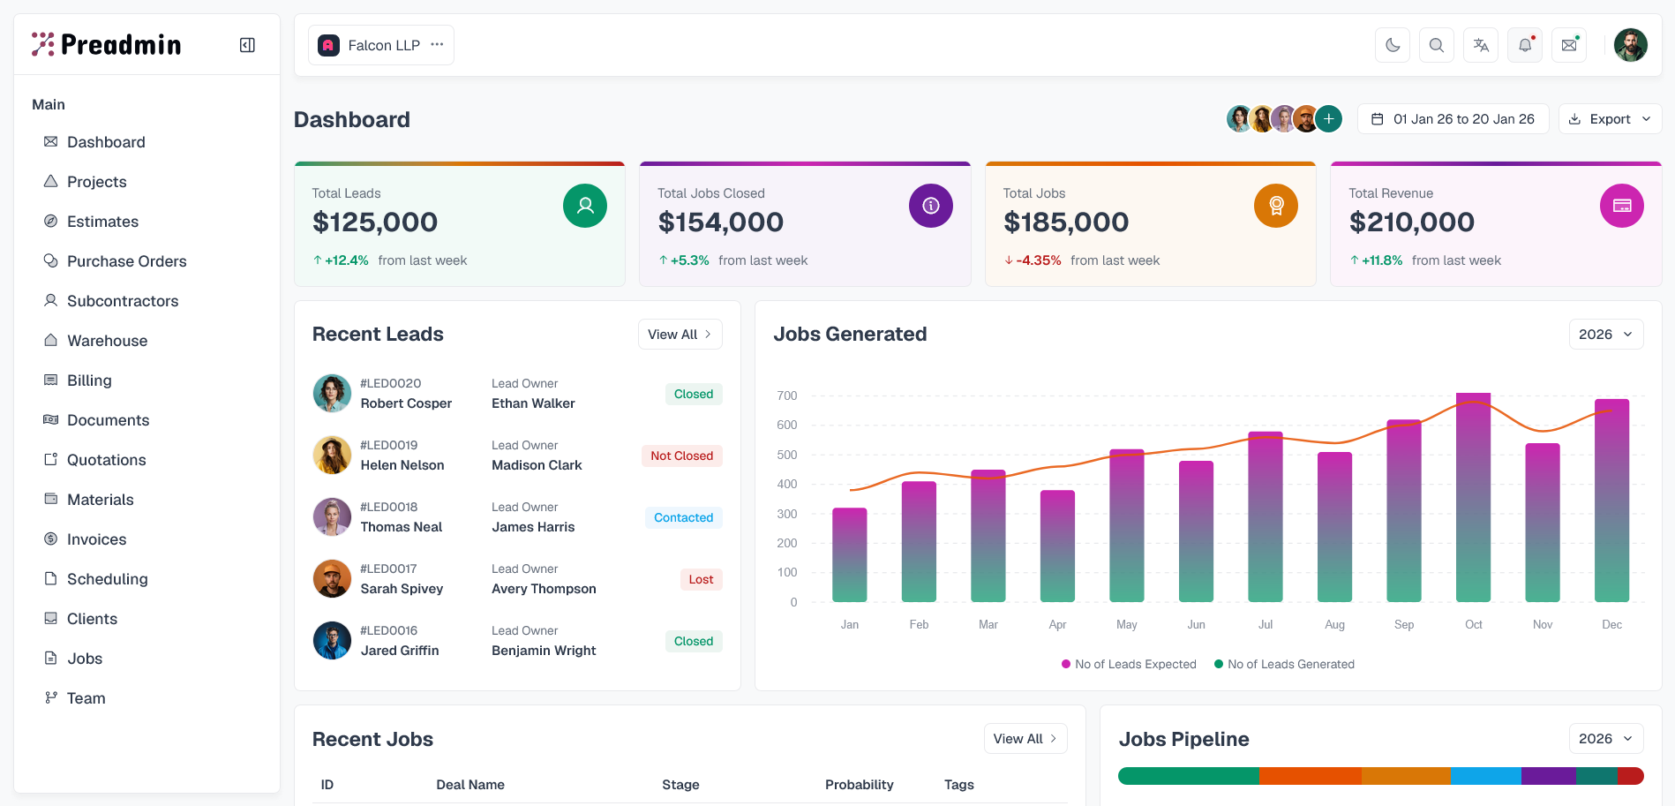Open notifications bell icon

[x=1525, y=45]
